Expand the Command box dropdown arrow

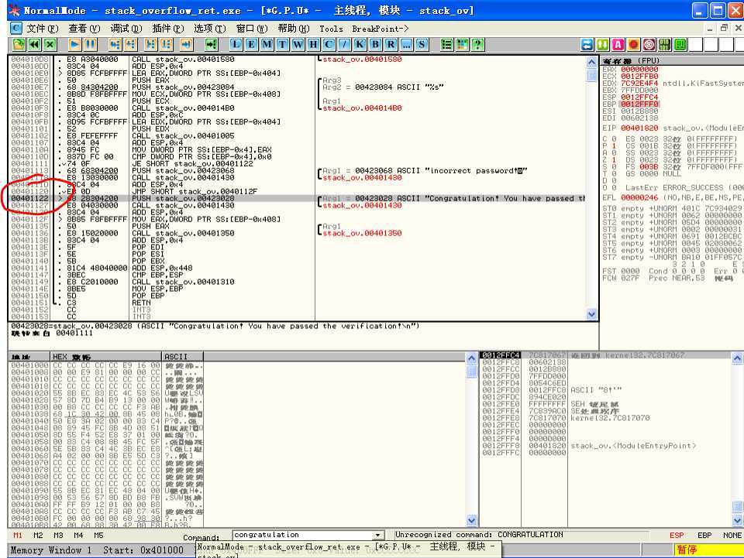(378, 536)
